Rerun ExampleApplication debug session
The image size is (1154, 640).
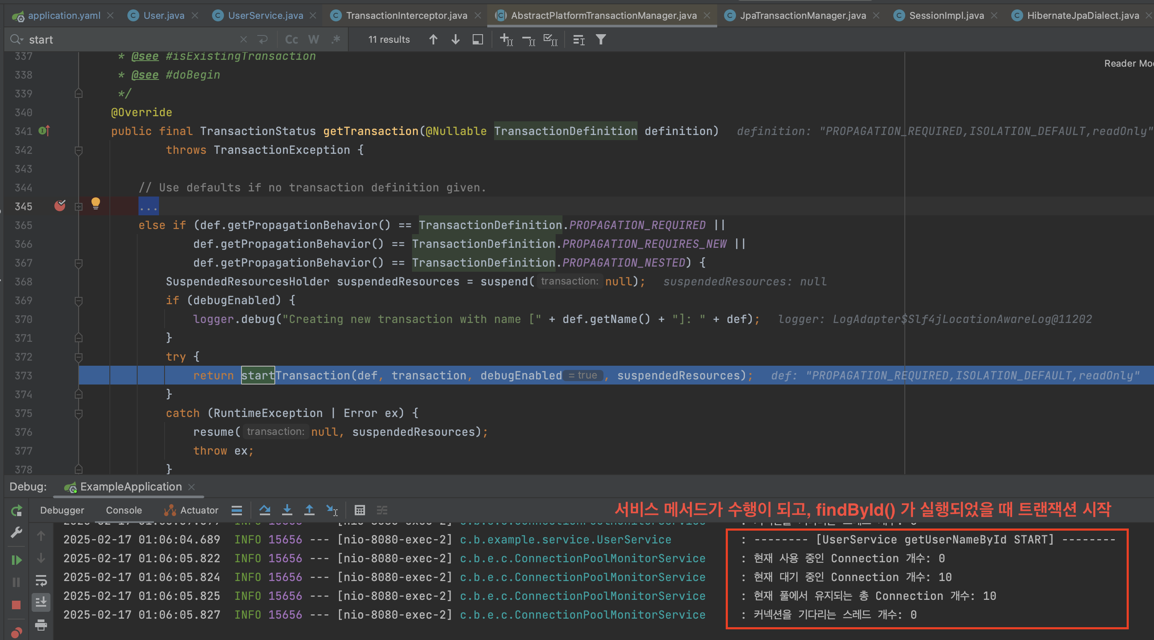pyautogui.click(x=16, y=510)
